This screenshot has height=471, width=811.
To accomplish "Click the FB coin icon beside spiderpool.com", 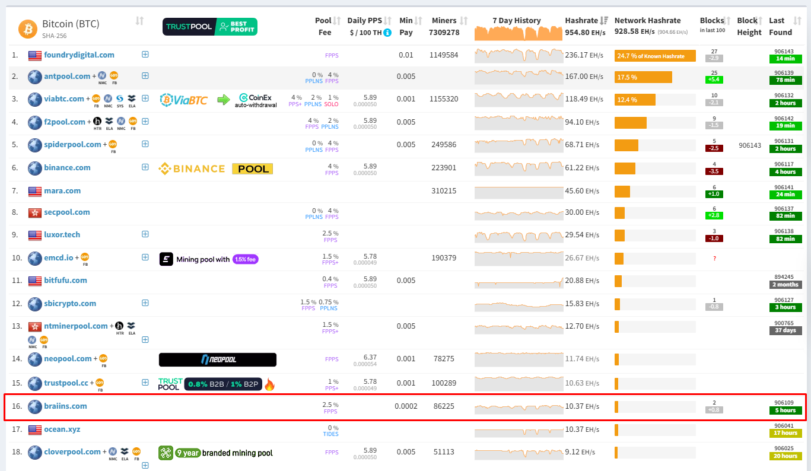I will (x=113, y=145).
